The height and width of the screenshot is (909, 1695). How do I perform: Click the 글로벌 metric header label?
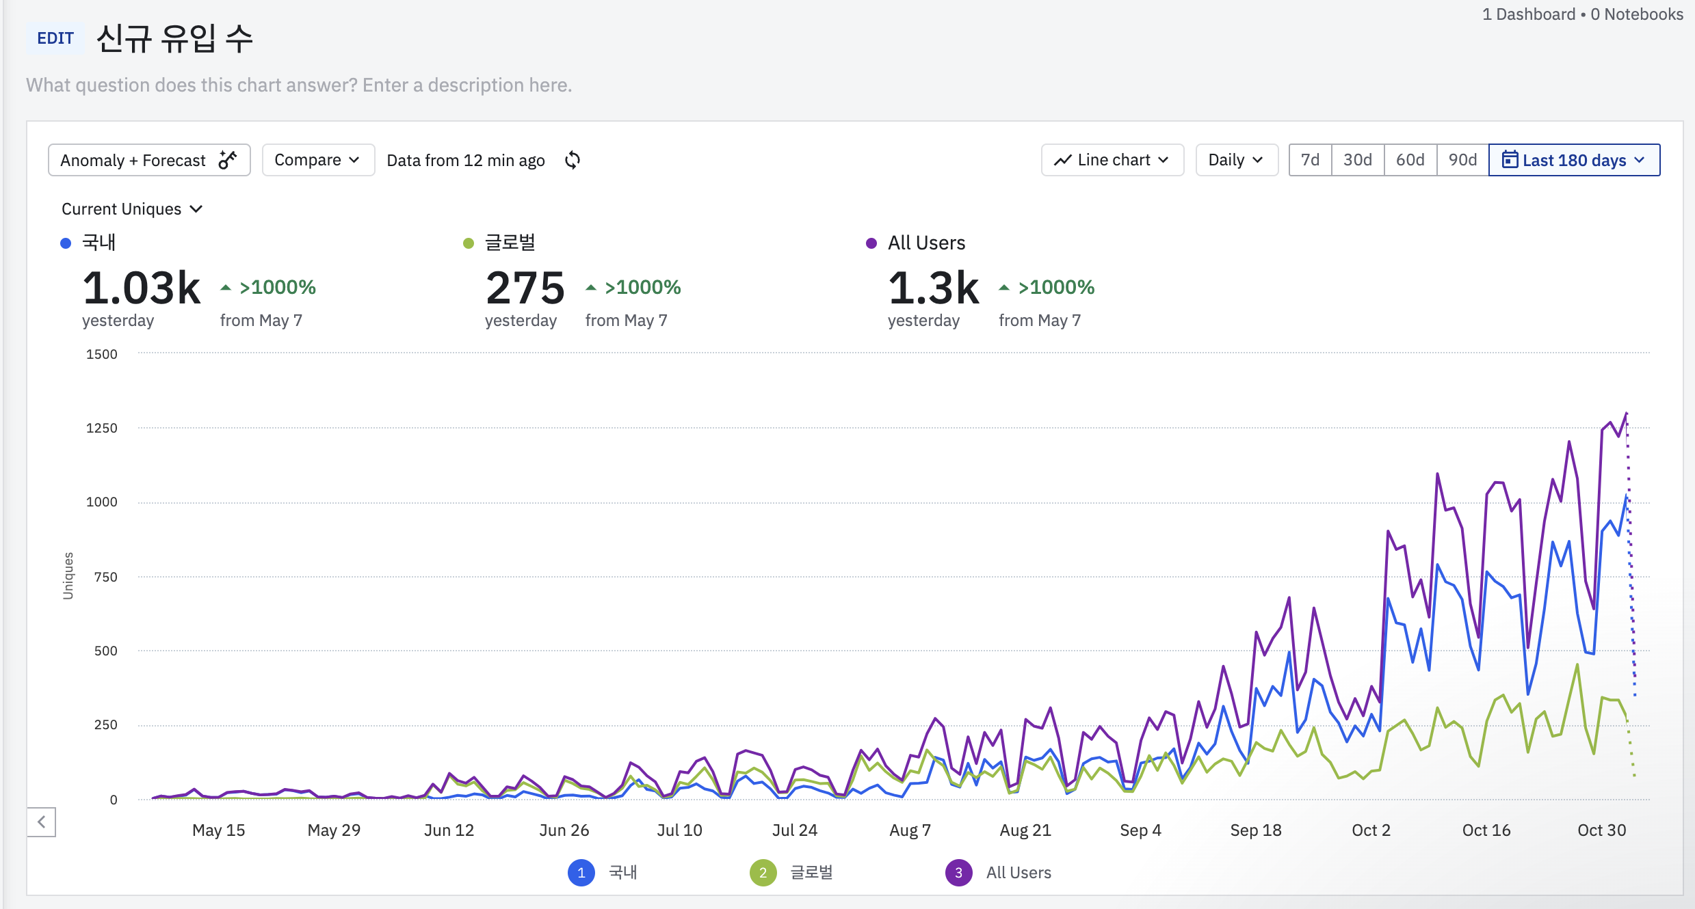tap(510, 243)
